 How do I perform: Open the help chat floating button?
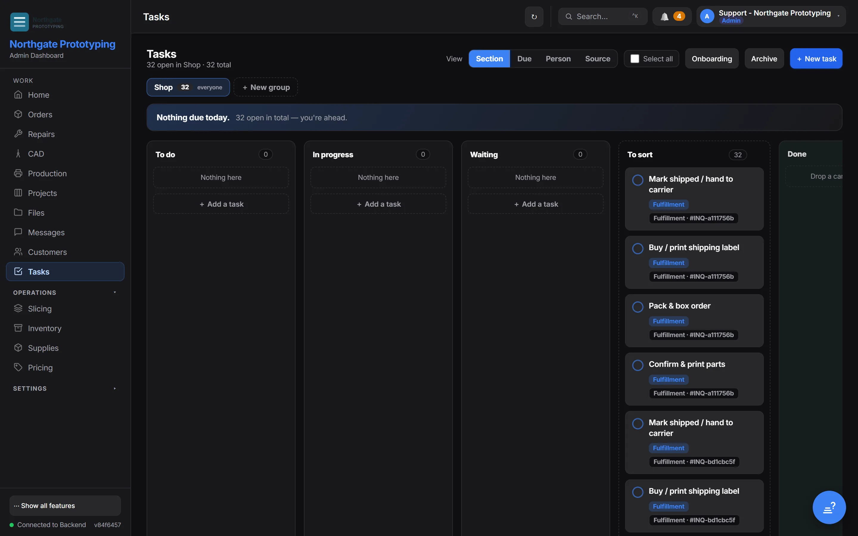click(x=829, y=507)
